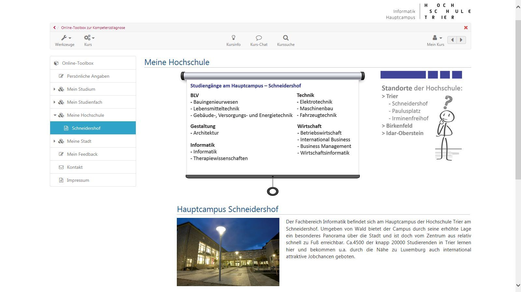Click the red back chevron in breadcrumb
Screen dimensions: 521x292
tap(54, 28)
